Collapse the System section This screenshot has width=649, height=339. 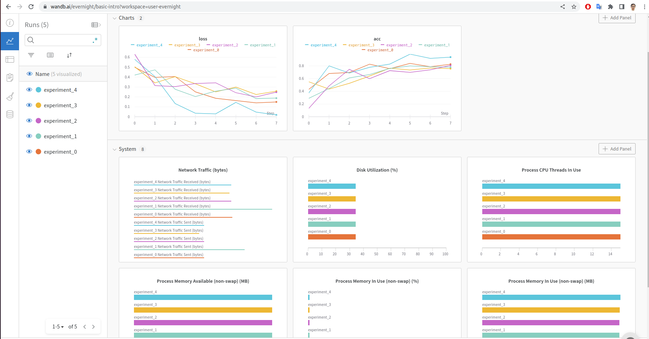coord(114,149)
